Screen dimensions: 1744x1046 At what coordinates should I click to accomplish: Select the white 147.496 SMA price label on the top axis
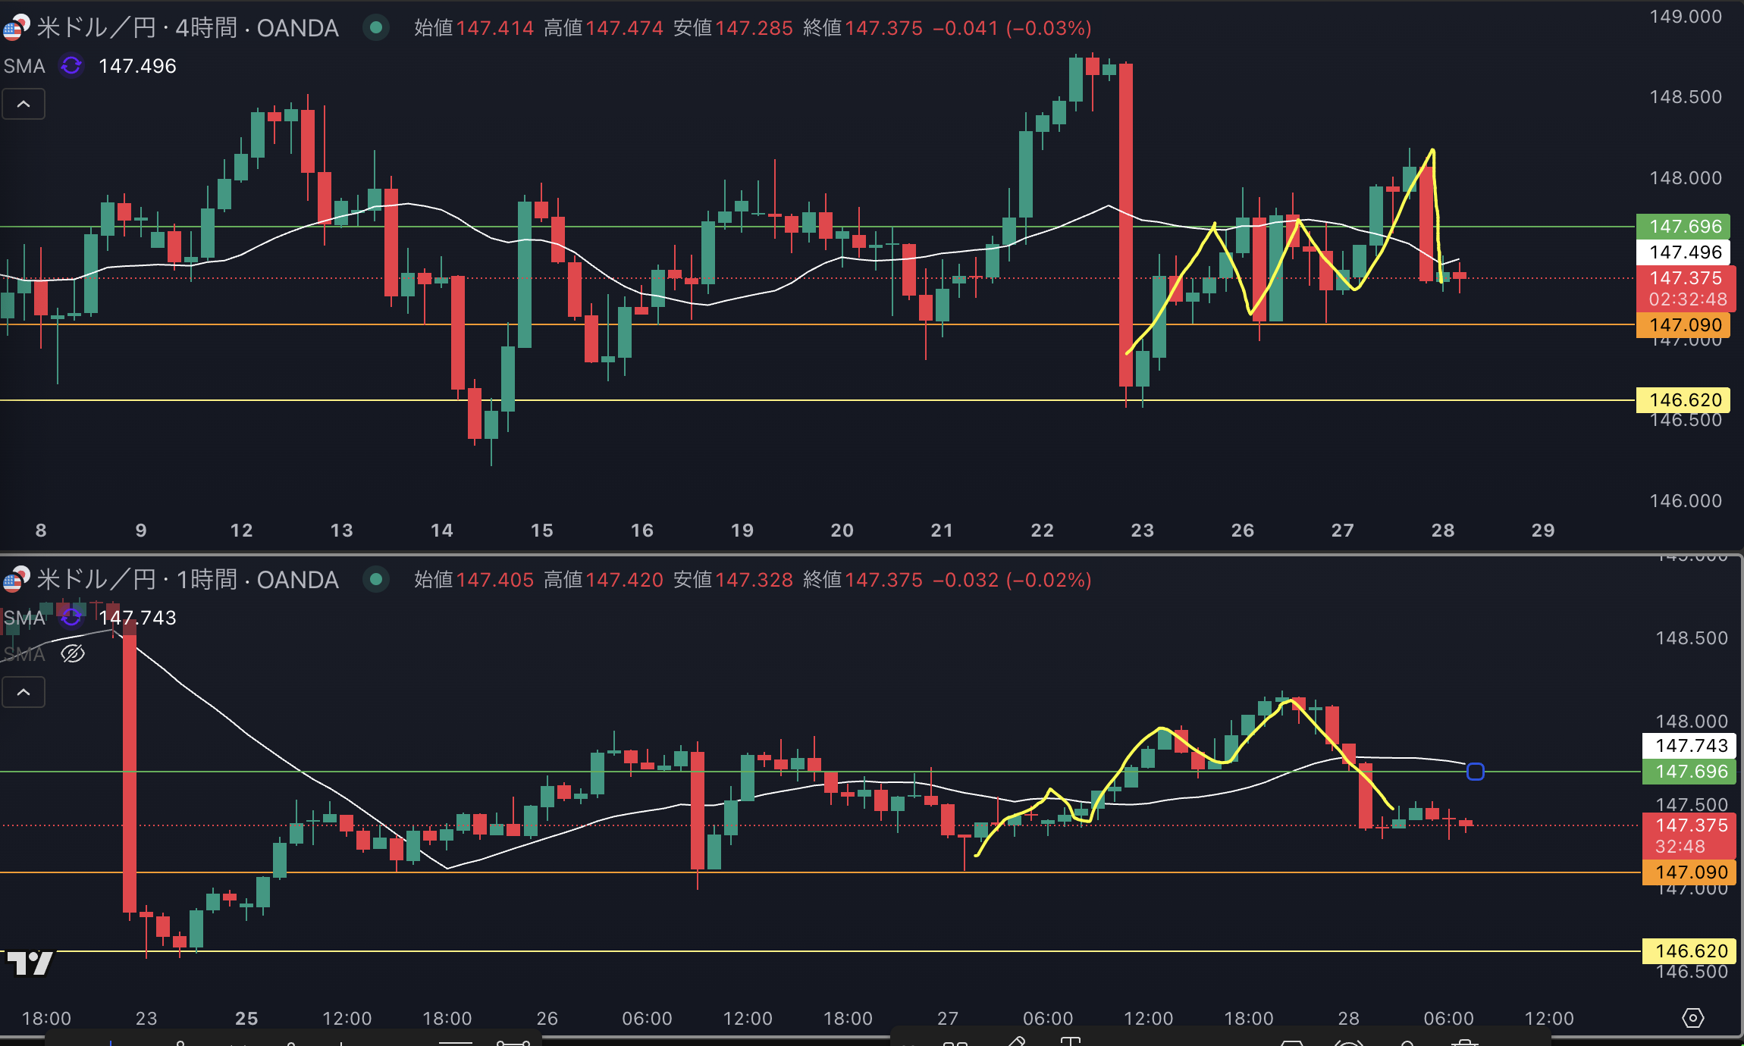[x=1683, y=252]
